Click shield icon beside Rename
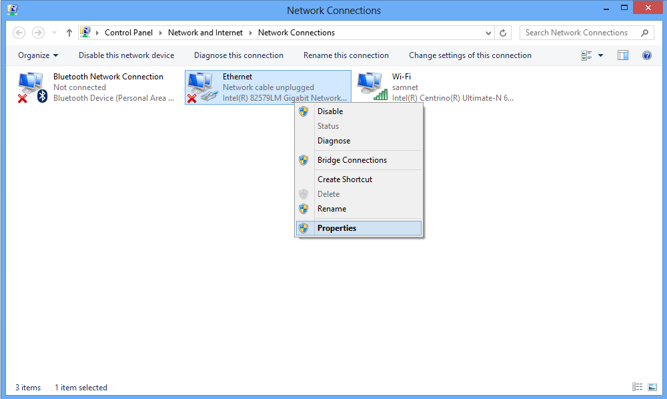The height and width of the screenshot is (399, 667). click(303, 209)
